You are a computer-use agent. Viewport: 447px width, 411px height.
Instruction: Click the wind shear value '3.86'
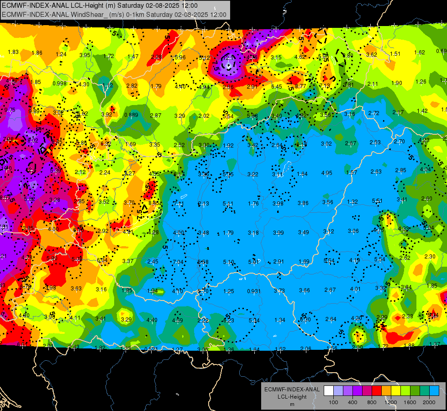click(x=303, y=203)
